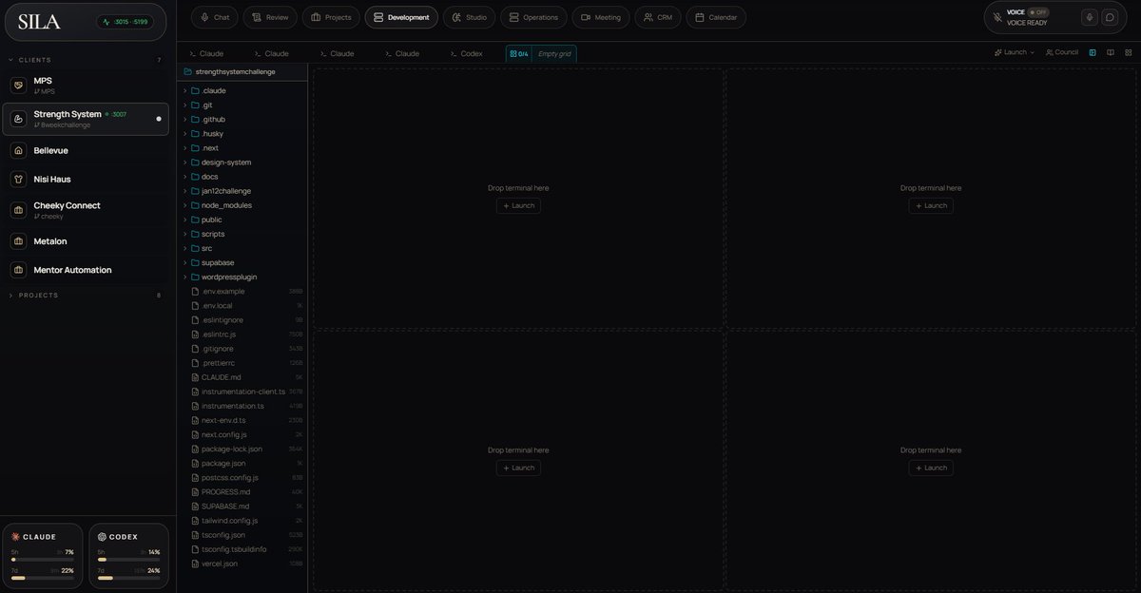Viewport: 1141px width, 593px height.
Task: Open the Meeting section
Action: tap(601, 17)
